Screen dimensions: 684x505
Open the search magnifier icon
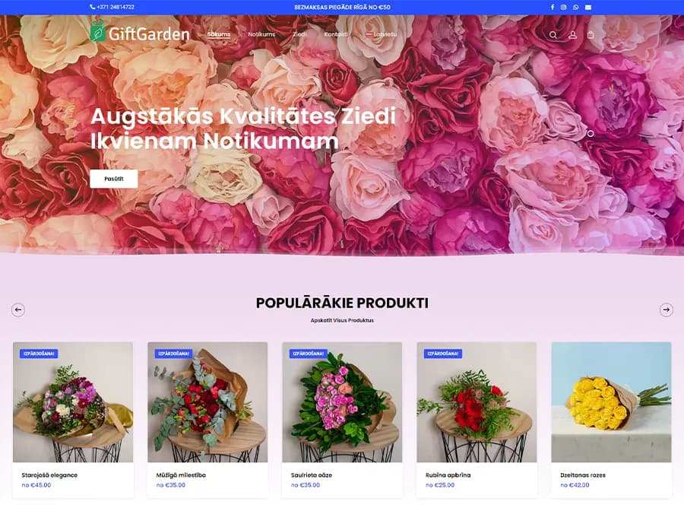(x=553, y=35)
